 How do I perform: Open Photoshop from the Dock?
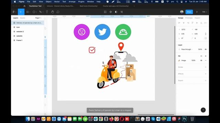(x=185, y=119)
